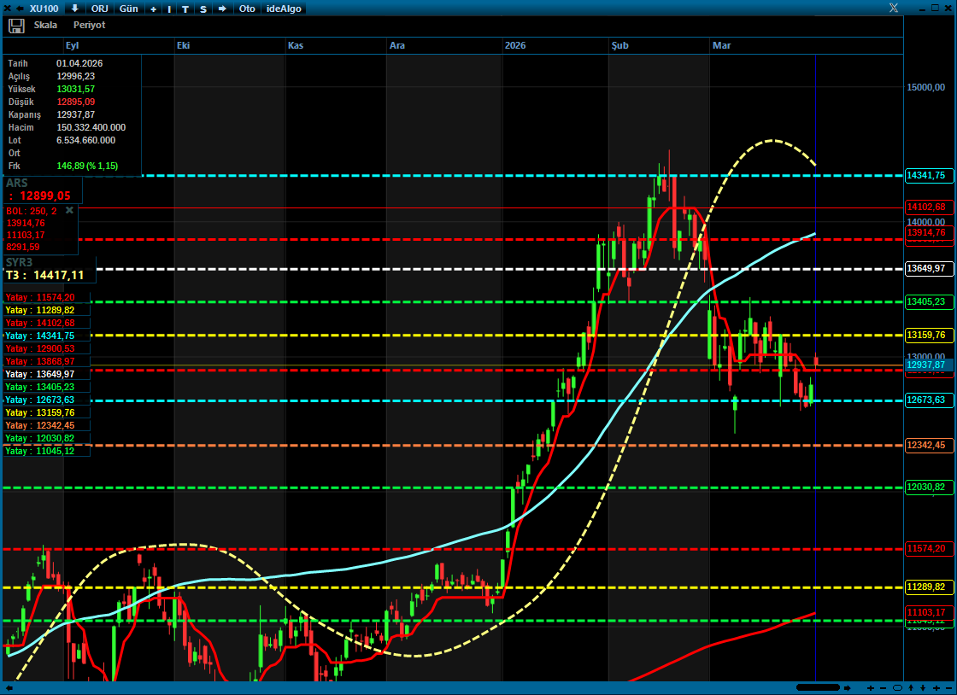Remove the BOL: 250, 2 indicator

coord(69,210)
